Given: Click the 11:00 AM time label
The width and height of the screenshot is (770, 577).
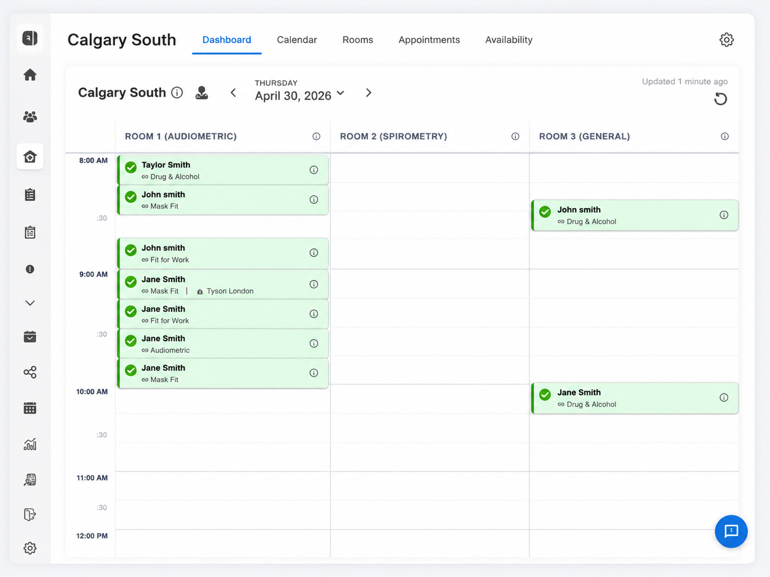Looking at the screenshot, I should [92, 478].
